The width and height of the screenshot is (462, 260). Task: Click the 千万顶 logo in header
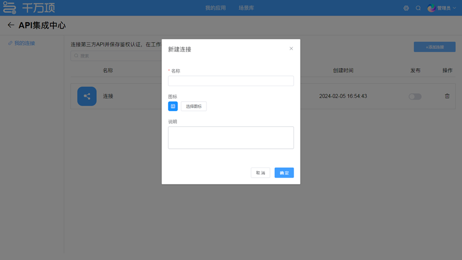[29, 8]
